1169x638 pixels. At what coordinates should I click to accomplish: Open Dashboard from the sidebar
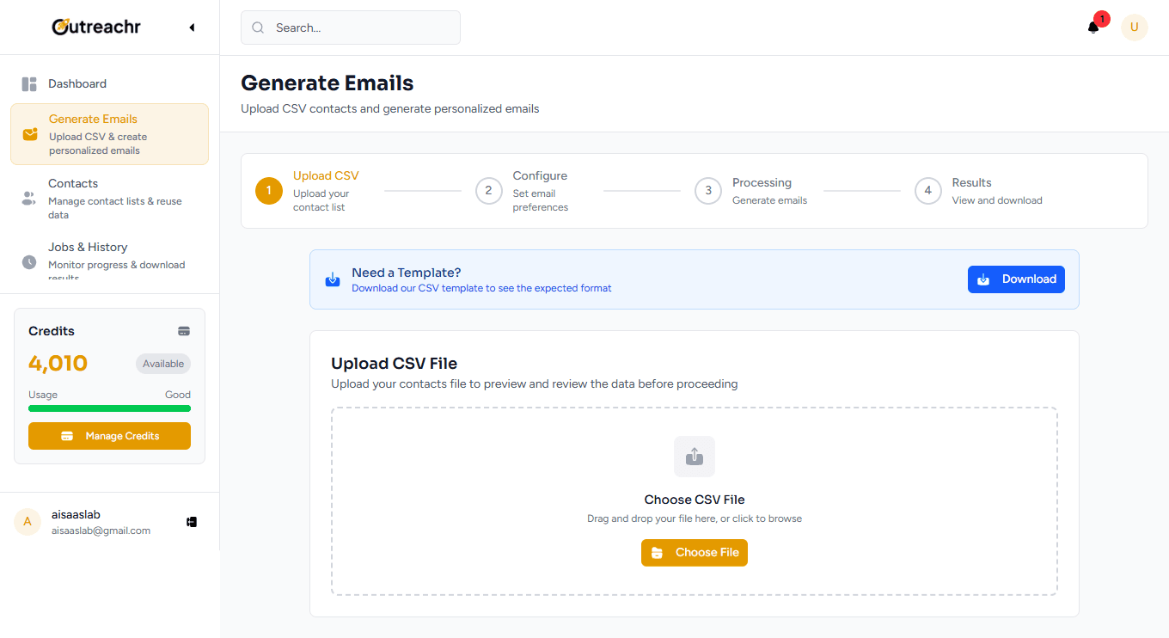click(x=77, y=83)
